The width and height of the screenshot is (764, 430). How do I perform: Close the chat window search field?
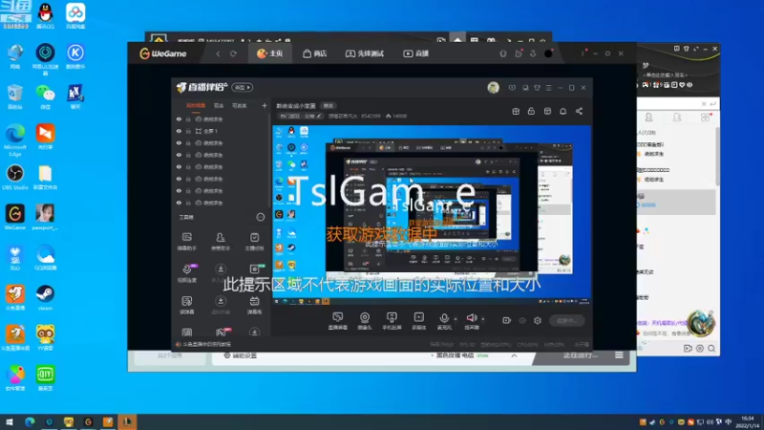(704, 104)
